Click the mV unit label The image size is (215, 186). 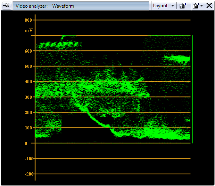(29, 31)
